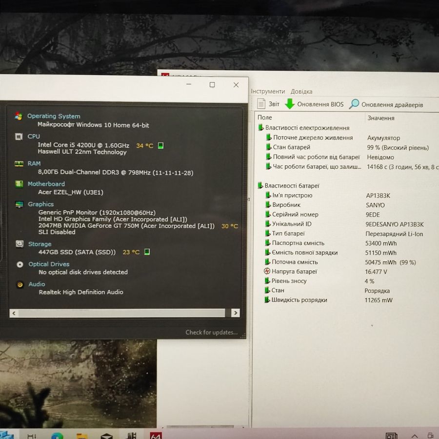
Task: Open the Storage section link
Action: pos(40,244)
